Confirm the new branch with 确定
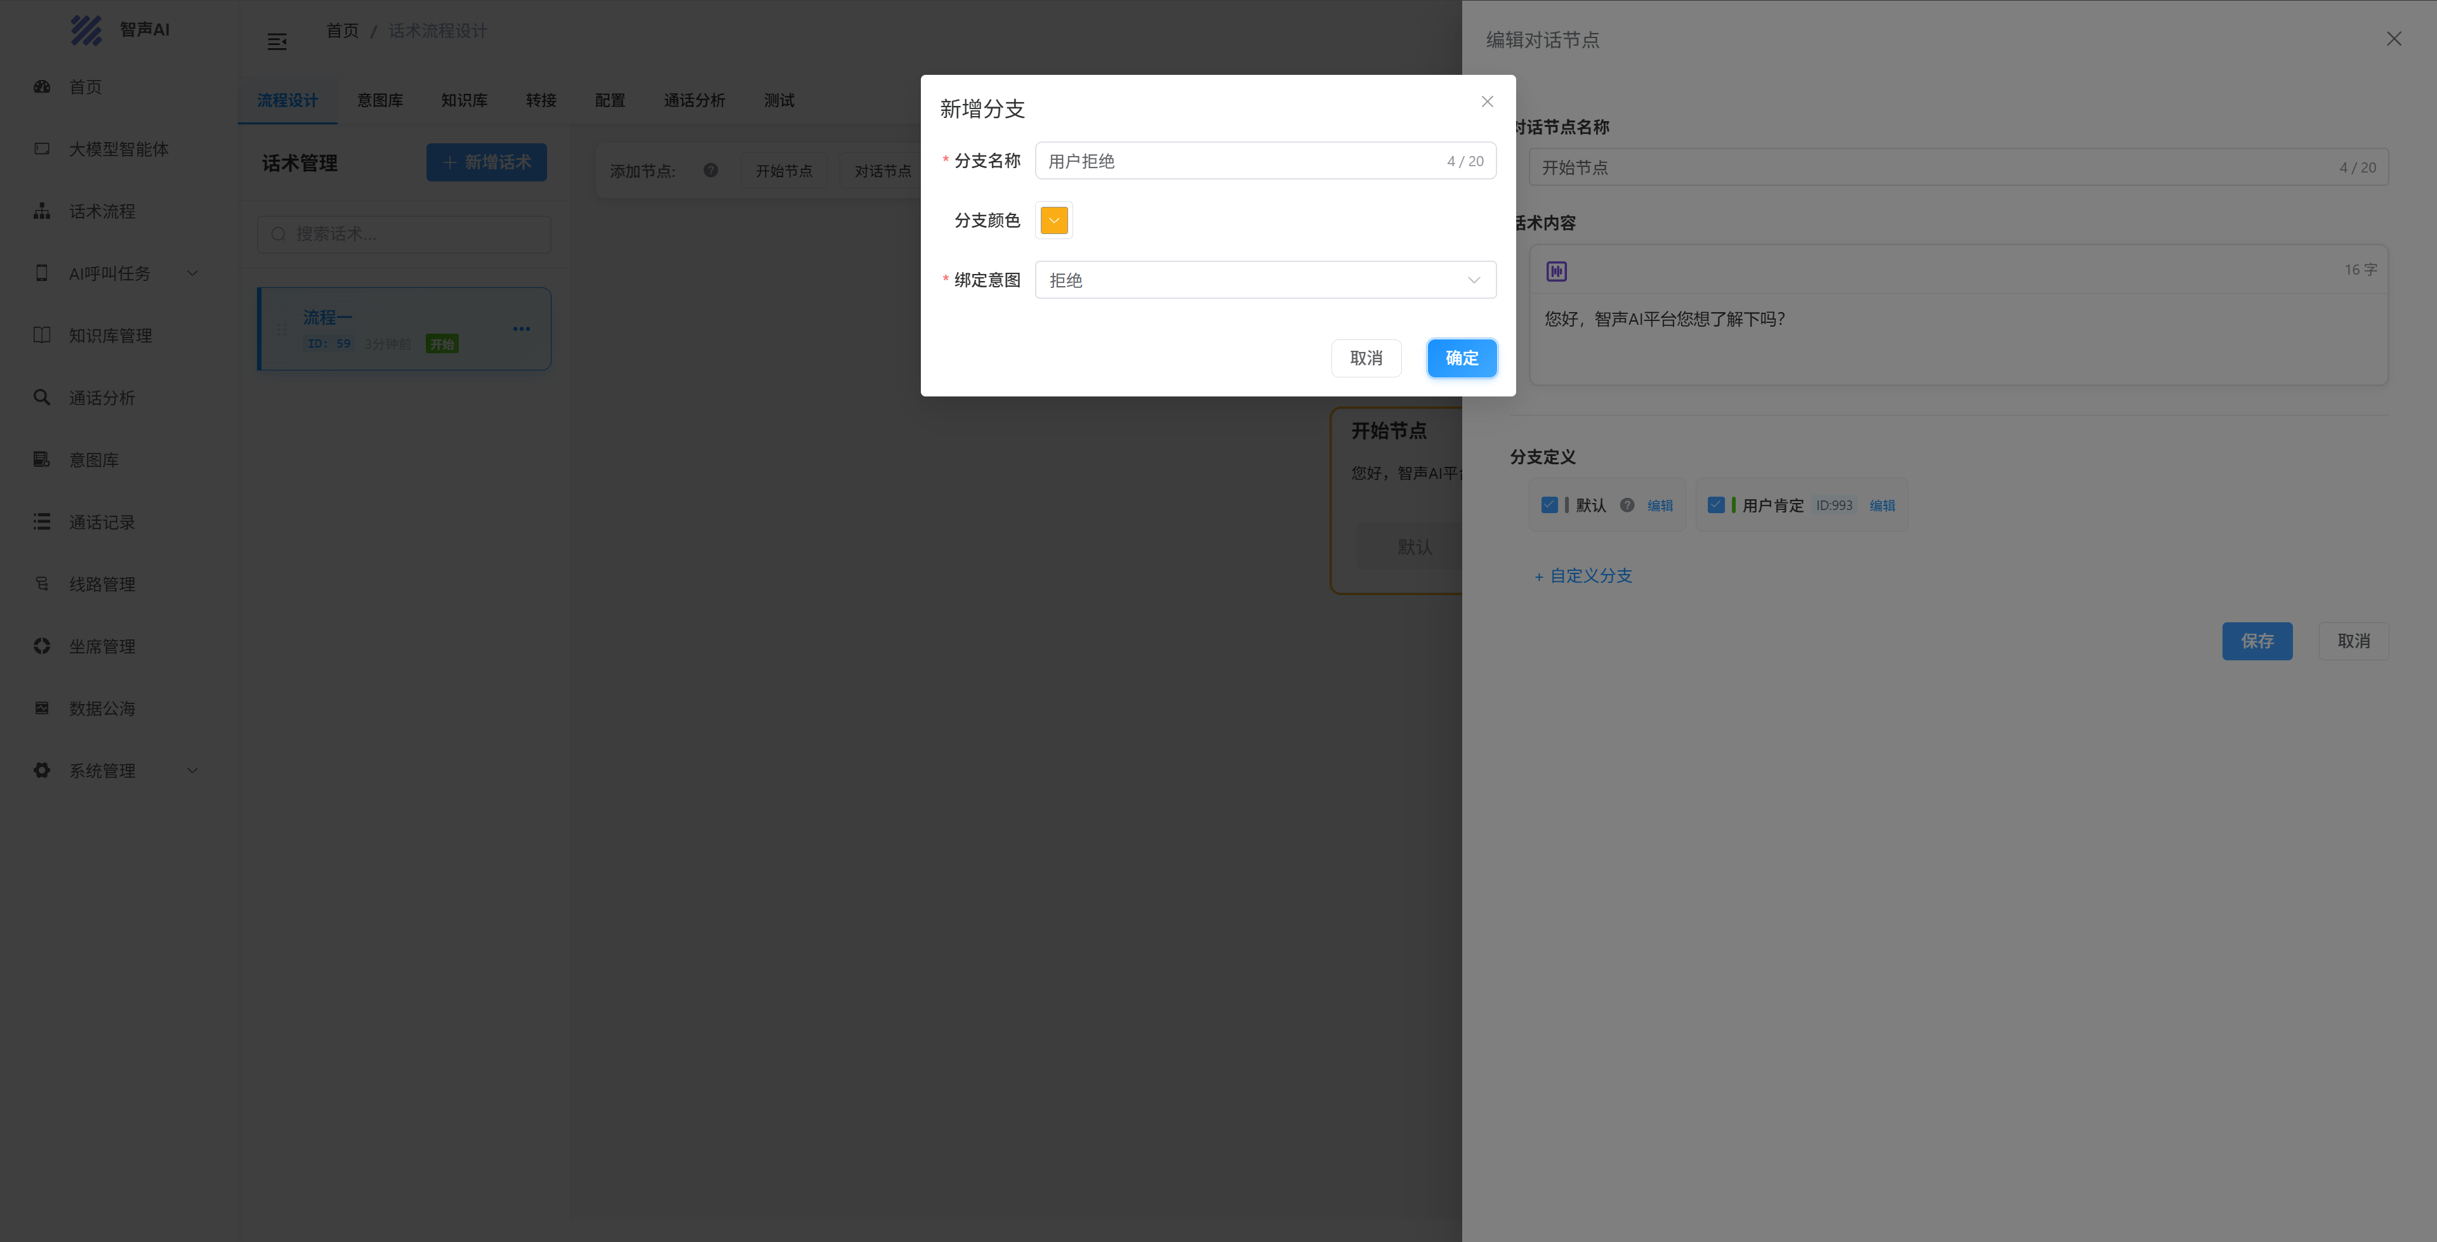The image size is (2437, 1242). tap(1462, 358)
